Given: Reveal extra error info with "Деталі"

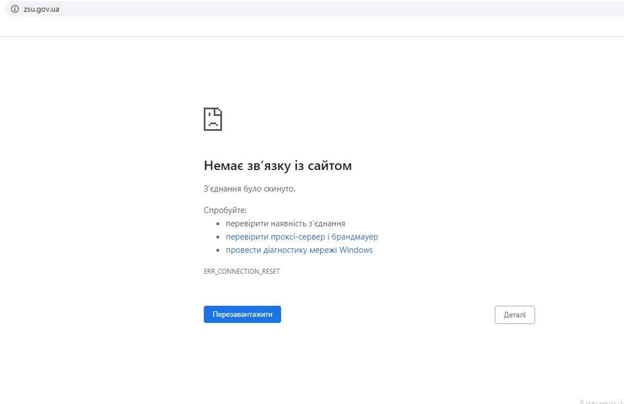Looking at the screenshot, I should coord(514,315).
